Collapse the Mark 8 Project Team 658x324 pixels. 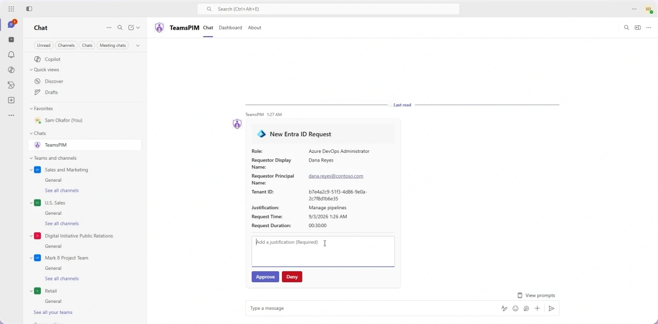click(31, 258)
